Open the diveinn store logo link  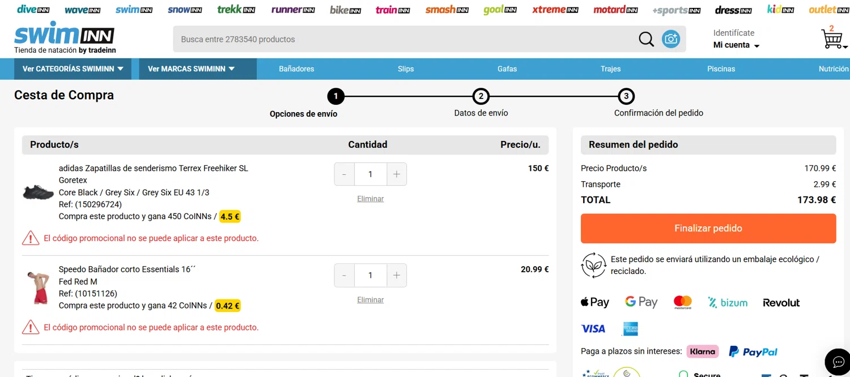click(33, 10)
